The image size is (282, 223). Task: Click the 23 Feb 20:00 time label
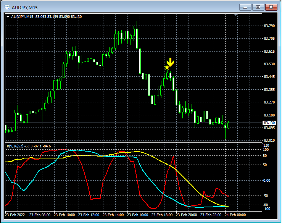(x=186, y=215)
